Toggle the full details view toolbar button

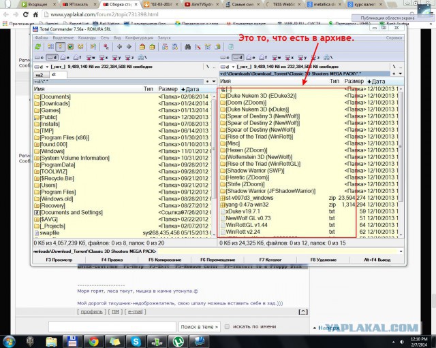coord(61,47)
